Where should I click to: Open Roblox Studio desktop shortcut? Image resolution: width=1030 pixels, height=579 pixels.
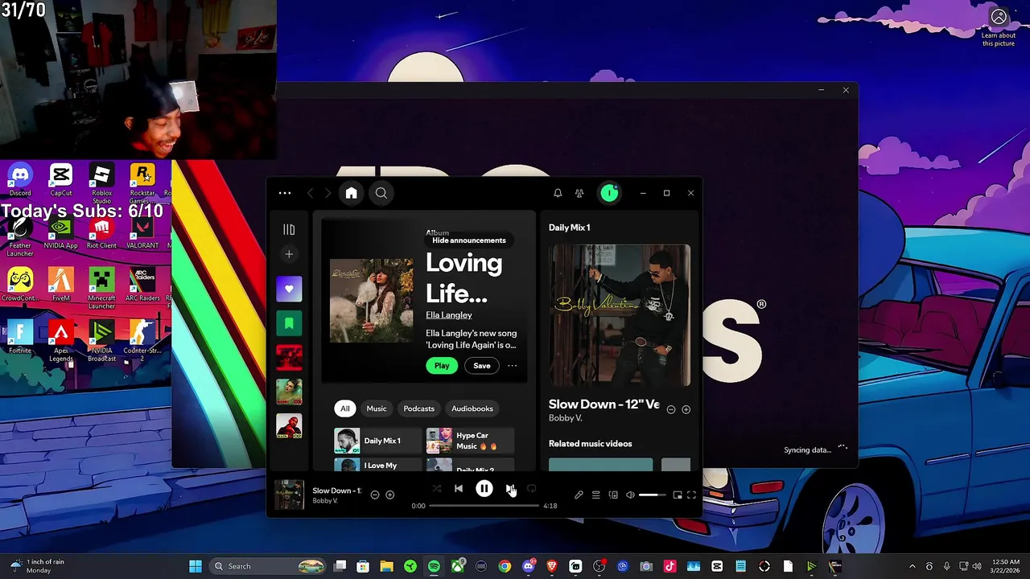(101, 182)
